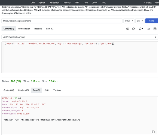Open the Curl link in top navigation

pos(33,3)
